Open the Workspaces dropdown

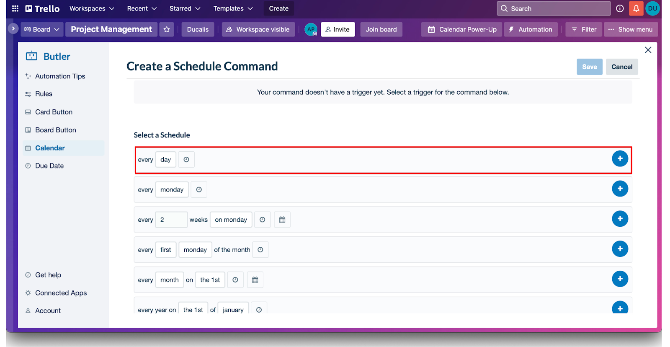click(x=92, y=8)
